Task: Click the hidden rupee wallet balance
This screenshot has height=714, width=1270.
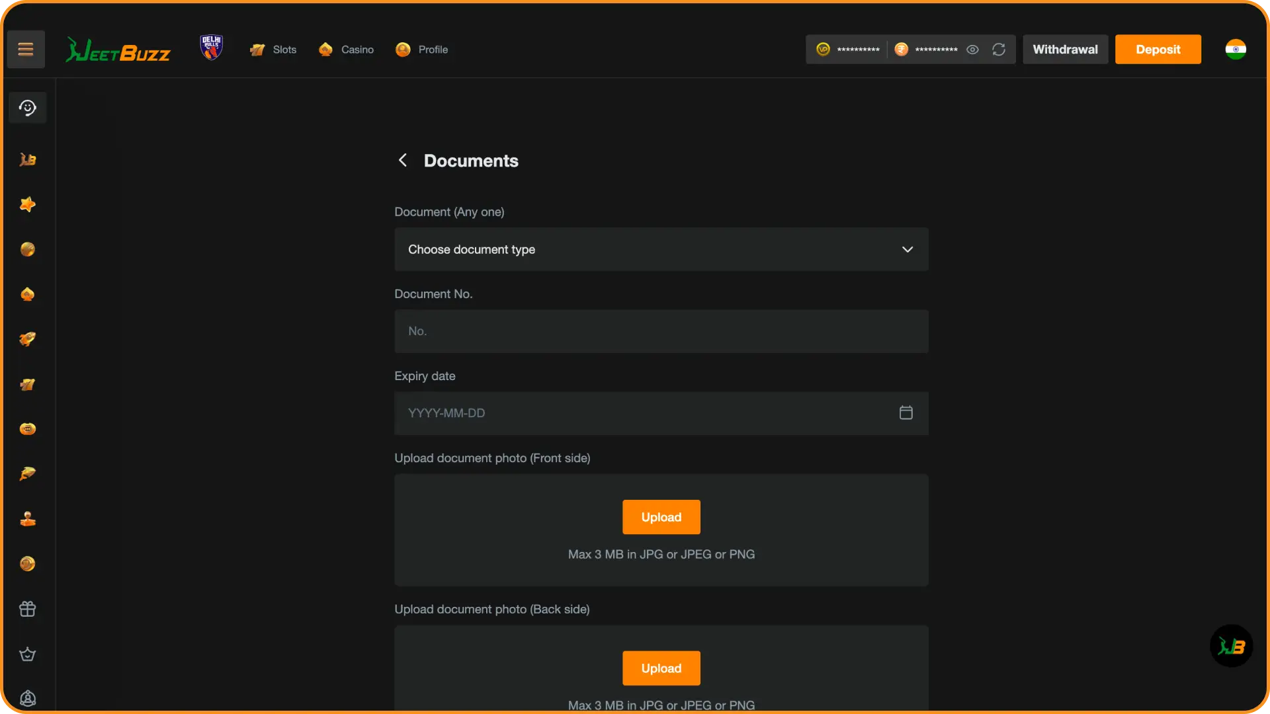Action: click(937, 50)
